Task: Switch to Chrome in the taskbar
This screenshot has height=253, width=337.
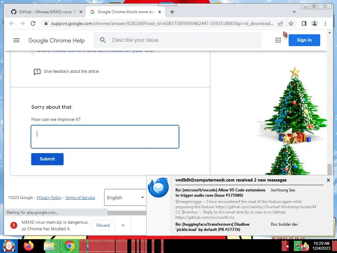Action: coord(69,246)
